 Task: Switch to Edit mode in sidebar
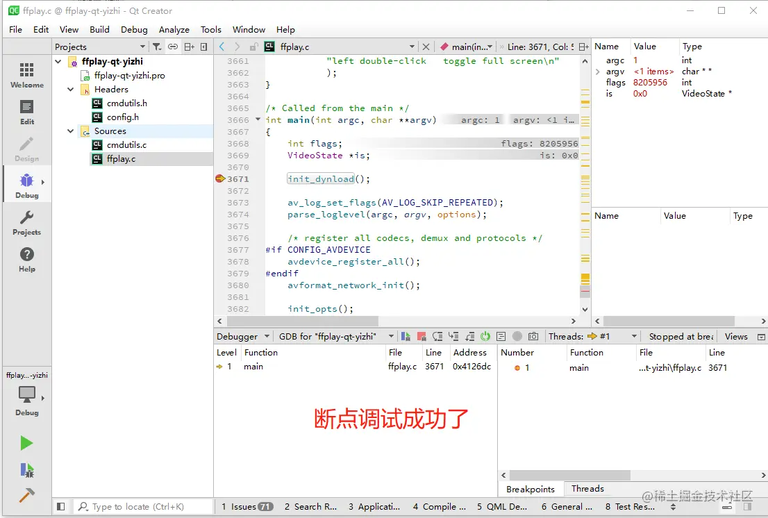27,112
